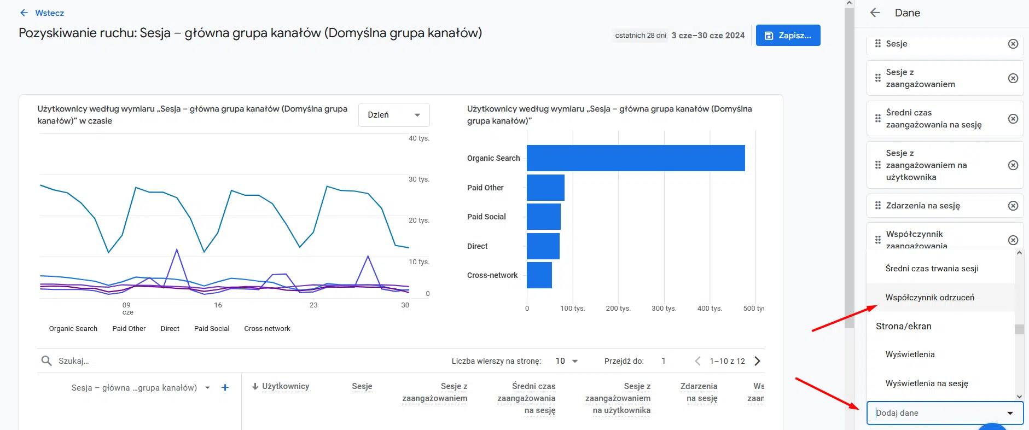Screen dimensions: 1029x430
Task: Click the ostatnich 28 dni label
Action: [x=641, y=36]
